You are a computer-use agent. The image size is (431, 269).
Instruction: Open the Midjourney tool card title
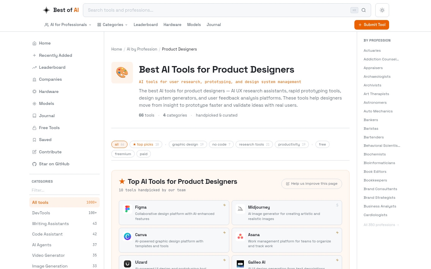click(x=259, y=207)
